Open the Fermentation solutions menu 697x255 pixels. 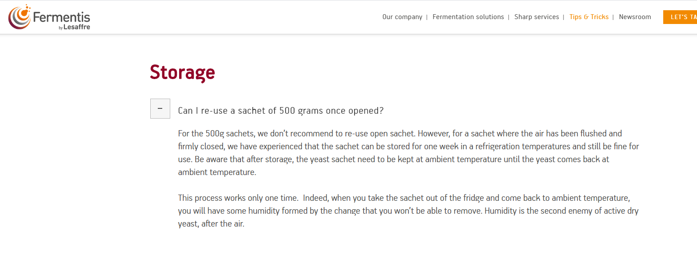coord(468,17)
